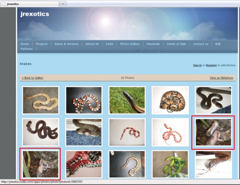This screenshot has height=185, width=240.
Task: Select the jrexotics browser tab
Action: click(29, 4)
